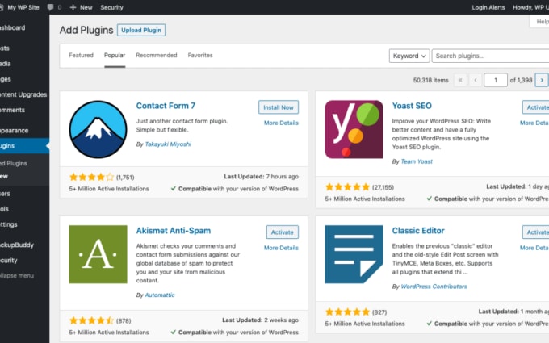Image resolution: width=549 pixels, height=343 pixels.
Task: Switch to the Popular tab
Action: coord(115,56)
